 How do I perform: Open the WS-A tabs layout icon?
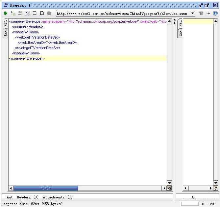pyautogui.click(x=201, y=14)
